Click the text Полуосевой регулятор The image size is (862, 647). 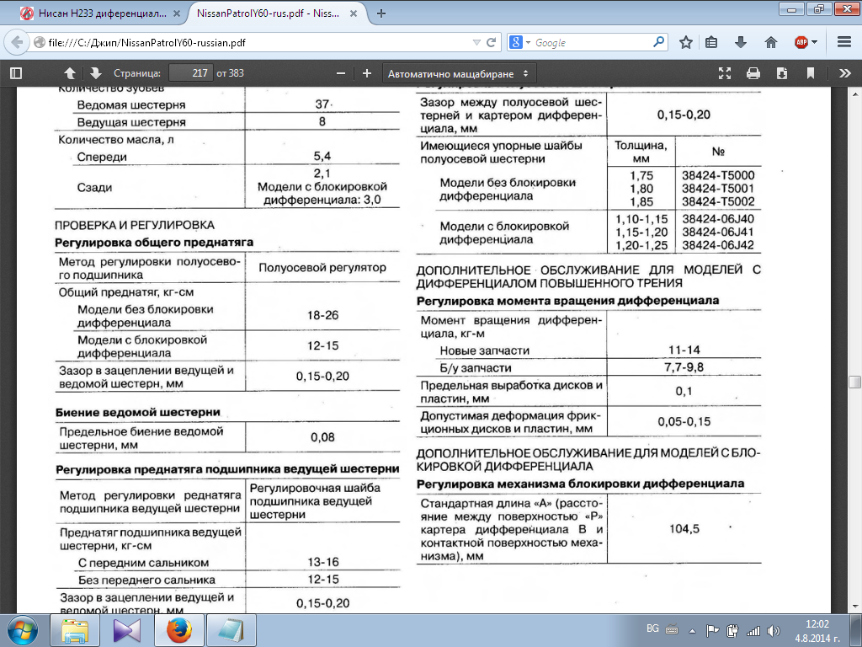pyautogui.click(x=322, y=267)
